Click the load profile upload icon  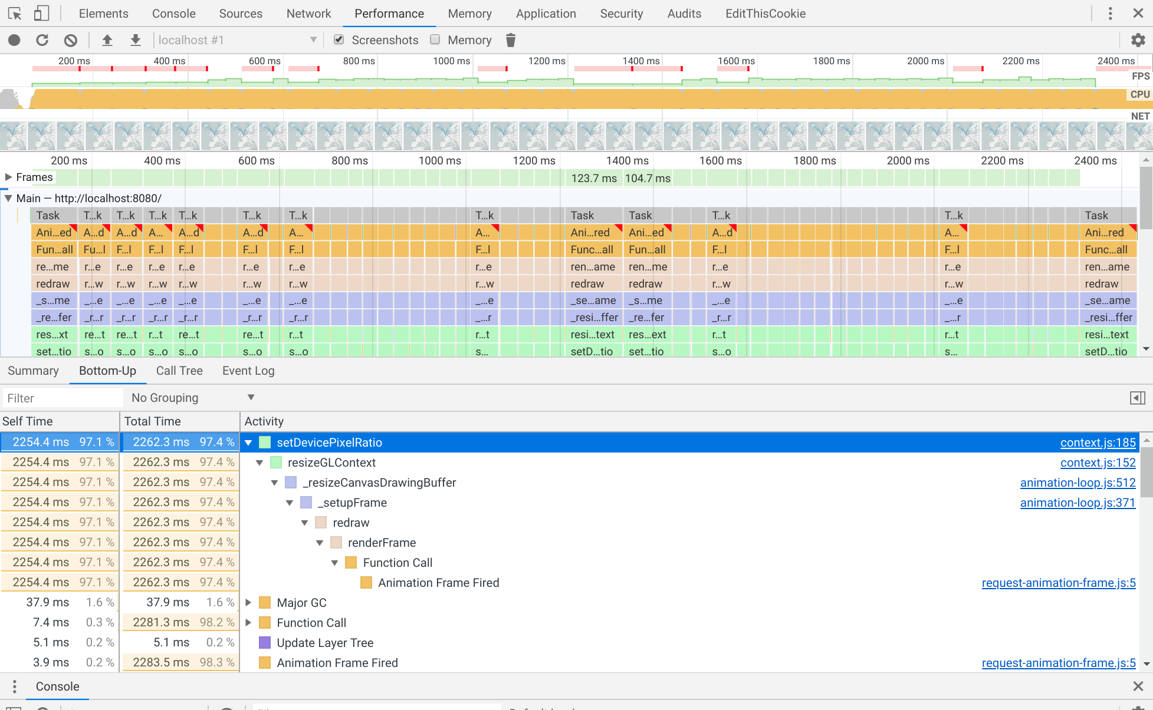point(107,40)
